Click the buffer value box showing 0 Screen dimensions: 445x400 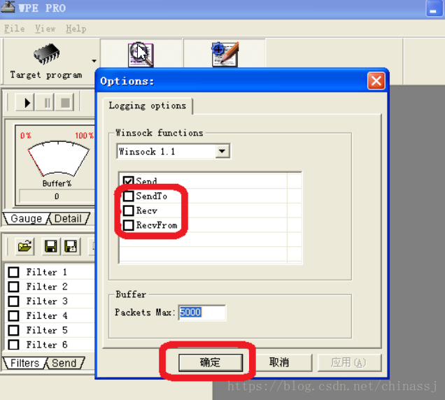coord(57,197)
